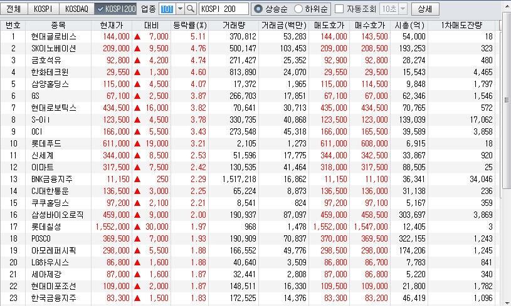Open the sector code dropdown arrow
Screen dimensions: 511x306
point(180,9)
